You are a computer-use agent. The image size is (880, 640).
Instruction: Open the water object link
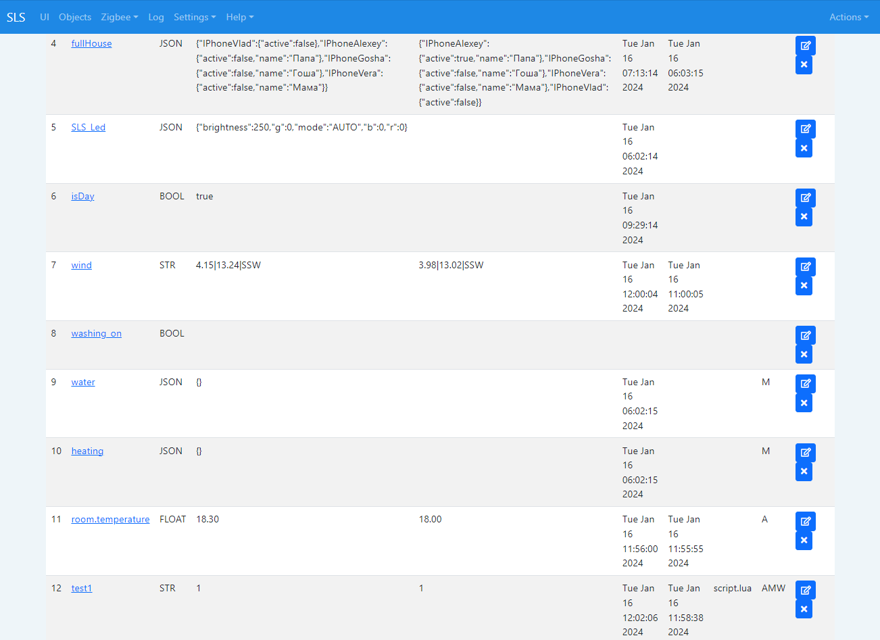pos(83,382)
